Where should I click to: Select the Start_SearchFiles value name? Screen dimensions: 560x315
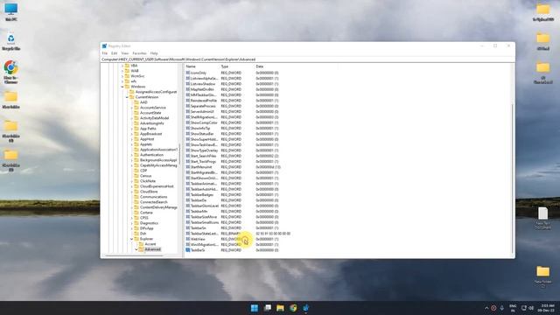(203, 156)
